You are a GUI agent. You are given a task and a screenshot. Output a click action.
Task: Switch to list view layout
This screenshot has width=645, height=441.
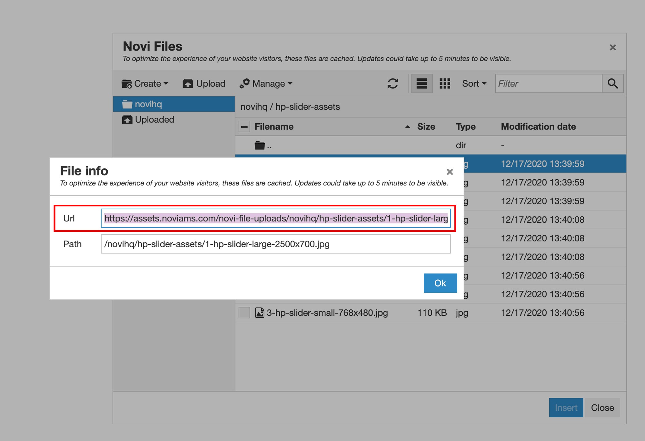coord(422,84)
